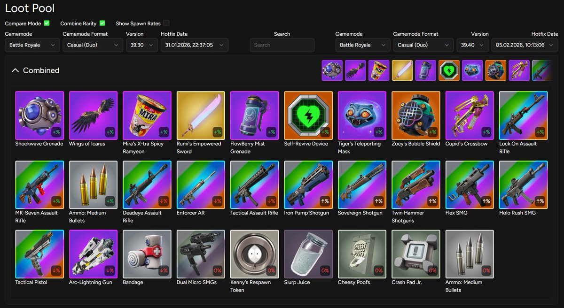
Task: Open left Gamemode Format Casual (Duo) dropdown
Action: point(93,45)
